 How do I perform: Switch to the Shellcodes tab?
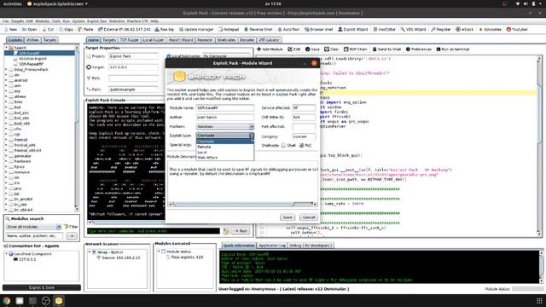[x=226, y=40]
